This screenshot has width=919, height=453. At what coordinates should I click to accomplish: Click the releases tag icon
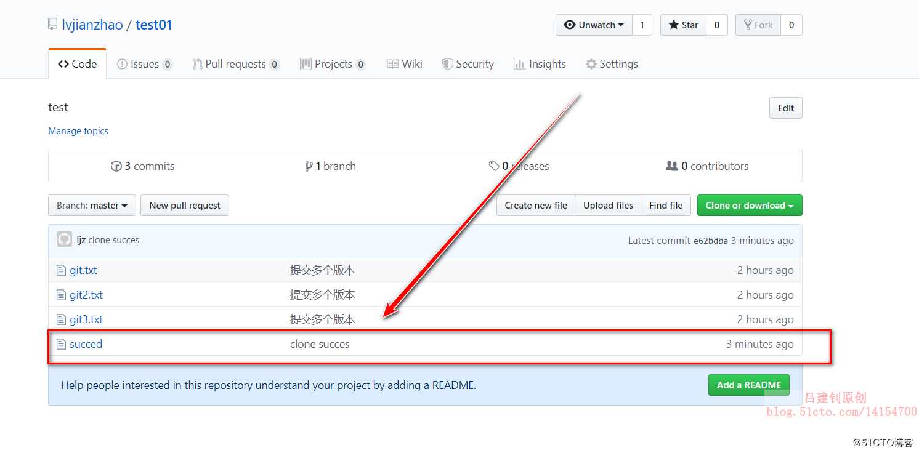(494, 166)
